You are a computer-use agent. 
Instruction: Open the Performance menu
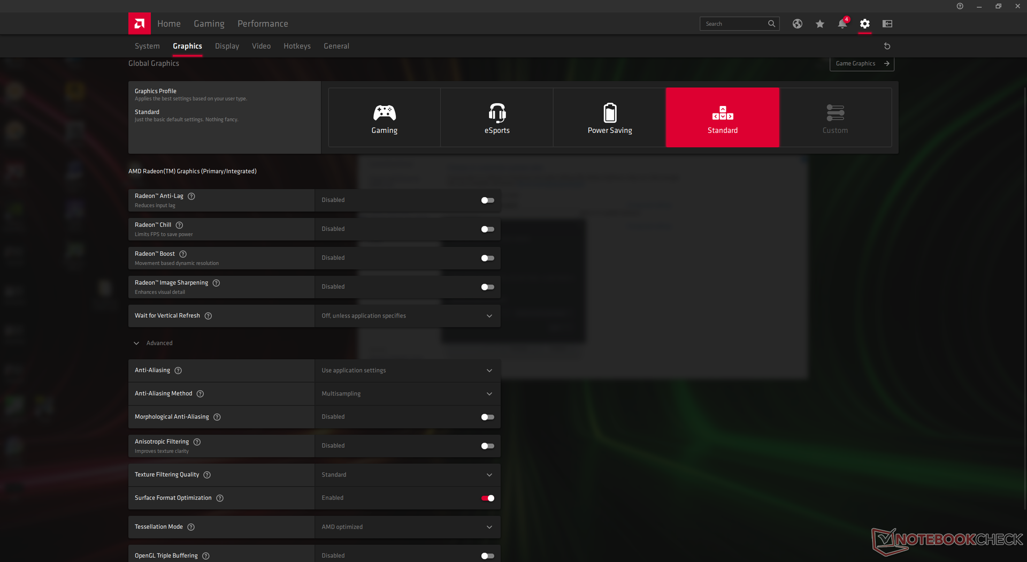[263, 24]
